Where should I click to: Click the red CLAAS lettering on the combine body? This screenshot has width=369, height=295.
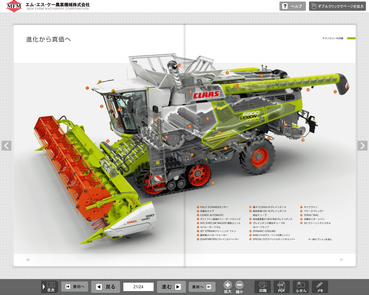206,95
